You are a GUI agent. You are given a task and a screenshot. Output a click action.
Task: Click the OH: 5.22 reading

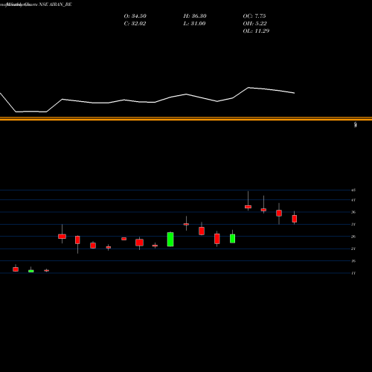coord(254,24)
